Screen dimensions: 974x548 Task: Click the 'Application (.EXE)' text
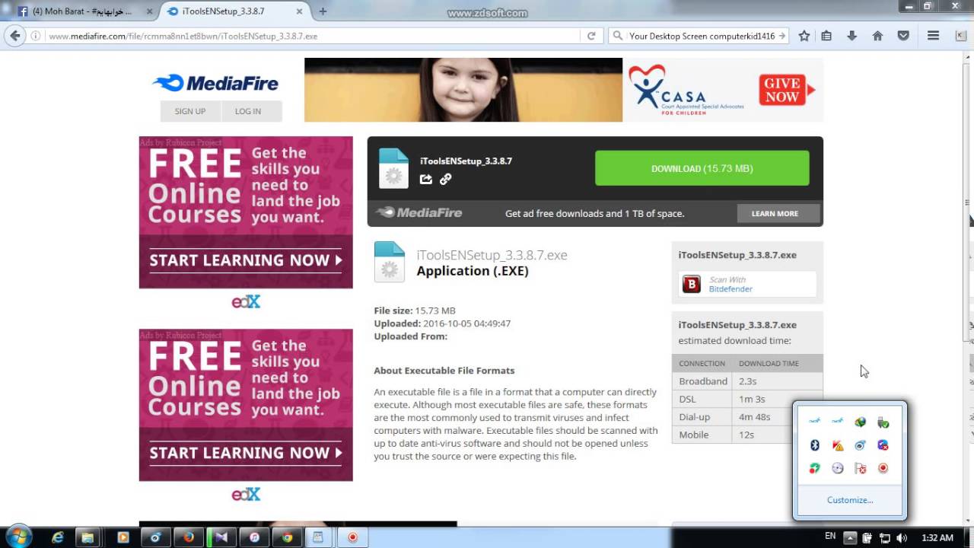pyautogui.click(x=473, y=271)
